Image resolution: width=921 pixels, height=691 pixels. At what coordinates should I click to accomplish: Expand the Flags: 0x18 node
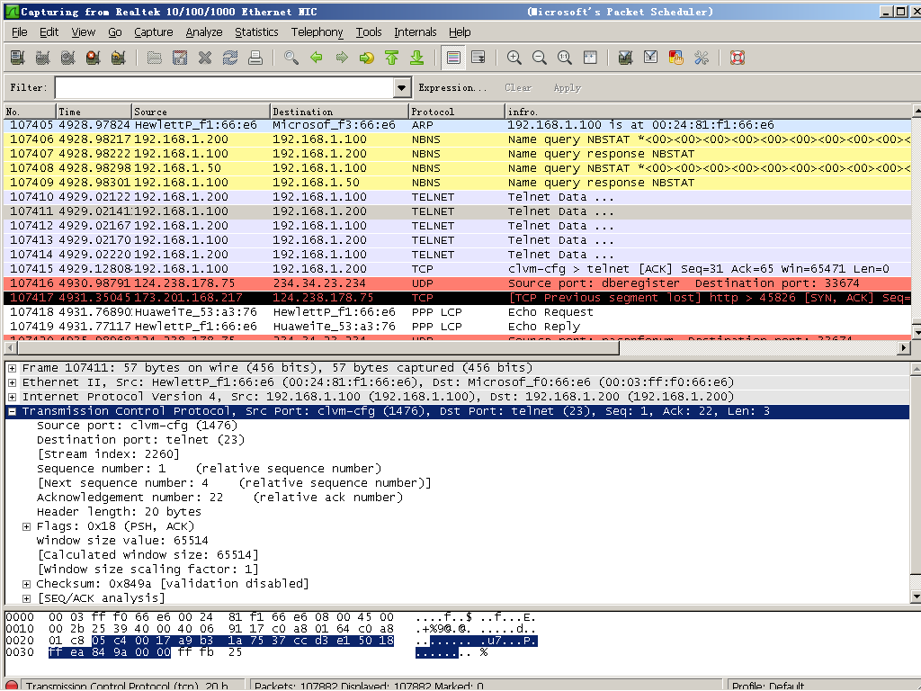(26, 526)
